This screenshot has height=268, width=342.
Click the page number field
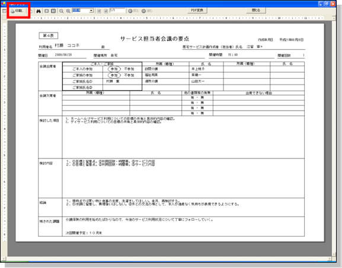point(117,11)
